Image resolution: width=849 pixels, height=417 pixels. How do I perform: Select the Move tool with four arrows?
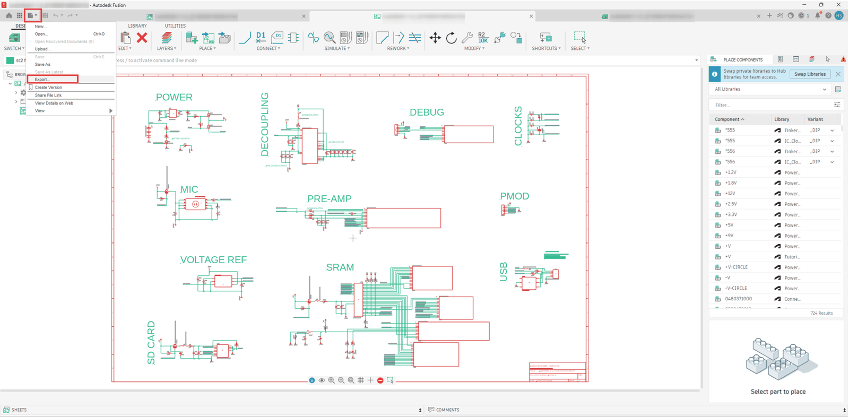[435, 37]
